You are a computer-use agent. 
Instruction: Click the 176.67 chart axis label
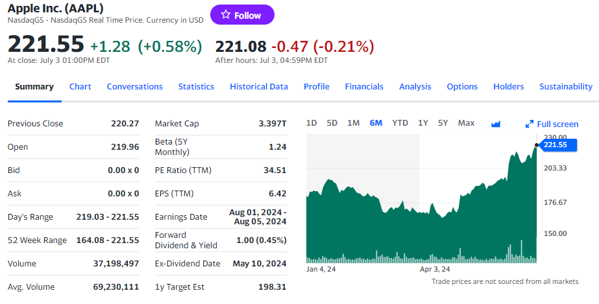(556, 202)
